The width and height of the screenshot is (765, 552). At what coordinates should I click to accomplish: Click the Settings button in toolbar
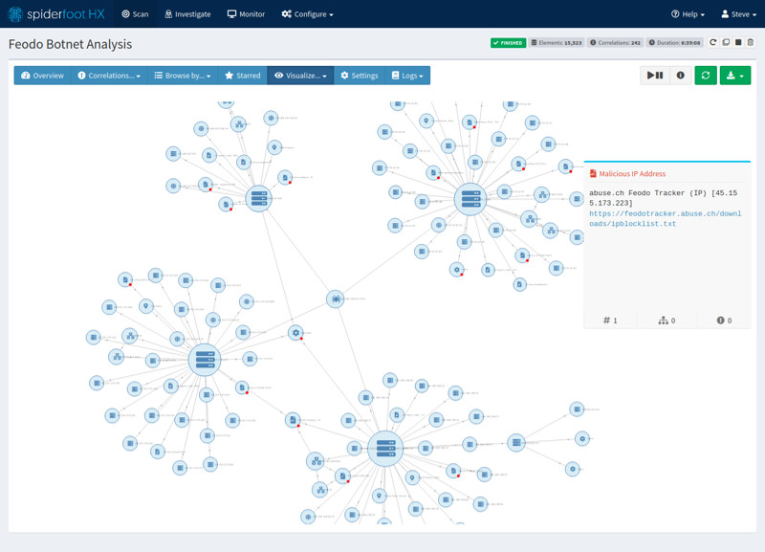coord(360,76)
